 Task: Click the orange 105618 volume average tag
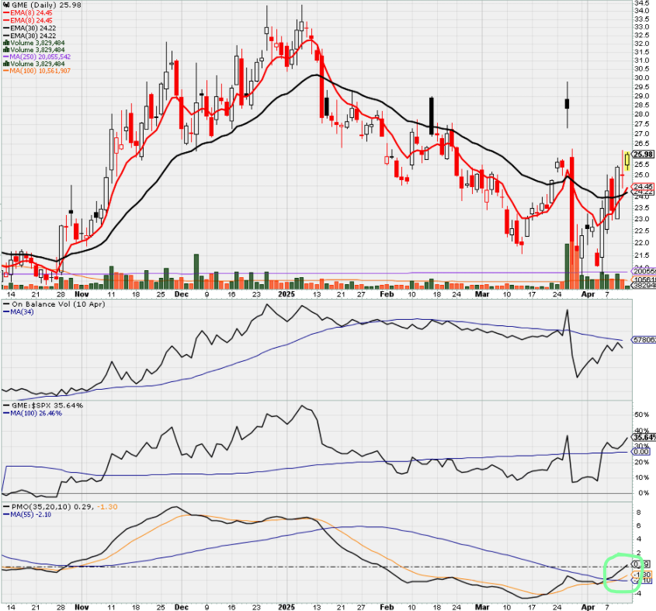click(644, 279)
